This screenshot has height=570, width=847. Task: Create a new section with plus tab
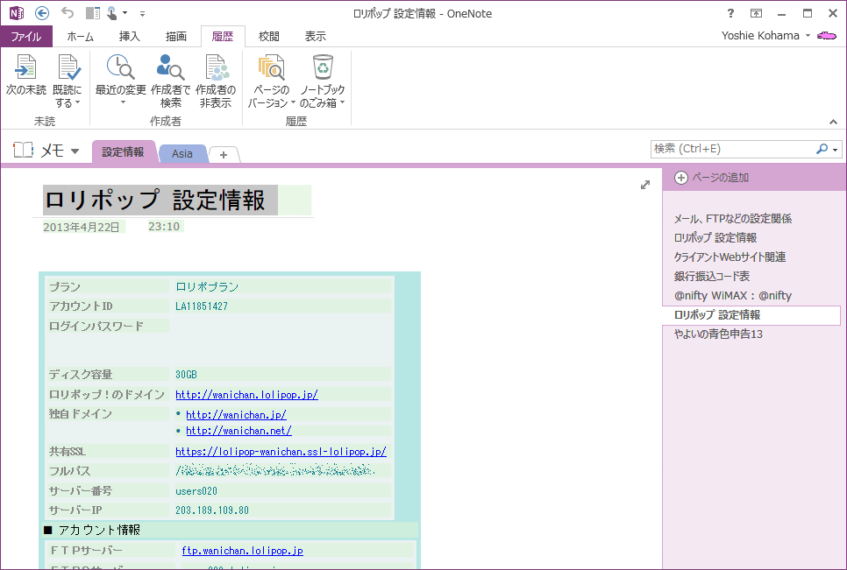click(223, 155)
